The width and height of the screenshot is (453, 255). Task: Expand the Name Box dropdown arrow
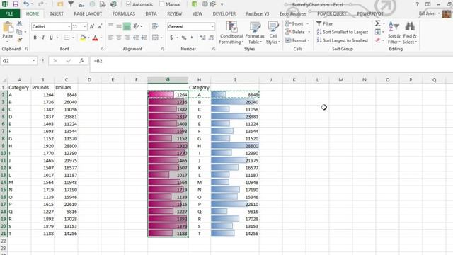pos(33,60)
